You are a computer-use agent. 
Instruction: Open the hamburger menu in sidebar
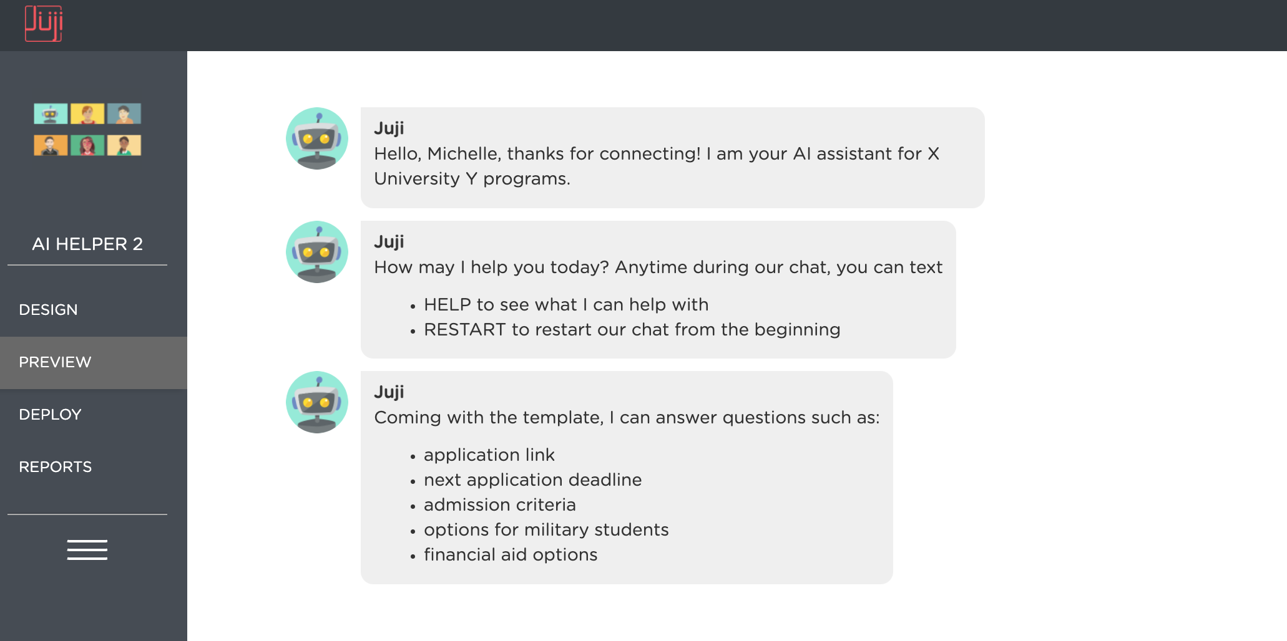tap(87, 550)
